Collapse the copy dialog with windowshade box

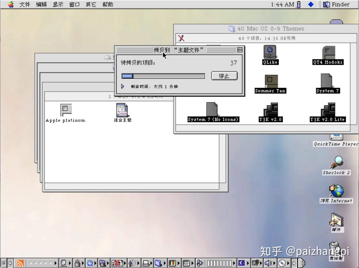click(x=240, y=50)
